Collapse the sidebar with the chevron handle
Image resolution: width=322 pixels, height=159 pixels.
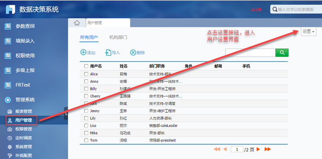pos(66,113)
